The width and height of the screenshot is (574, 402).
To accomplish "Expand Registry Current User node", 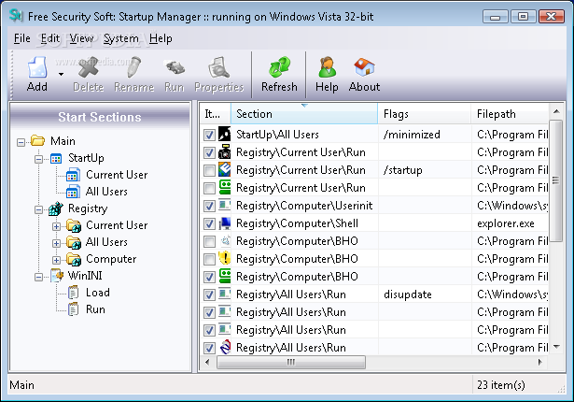I will pyautogui.click(x=56, y=226).
